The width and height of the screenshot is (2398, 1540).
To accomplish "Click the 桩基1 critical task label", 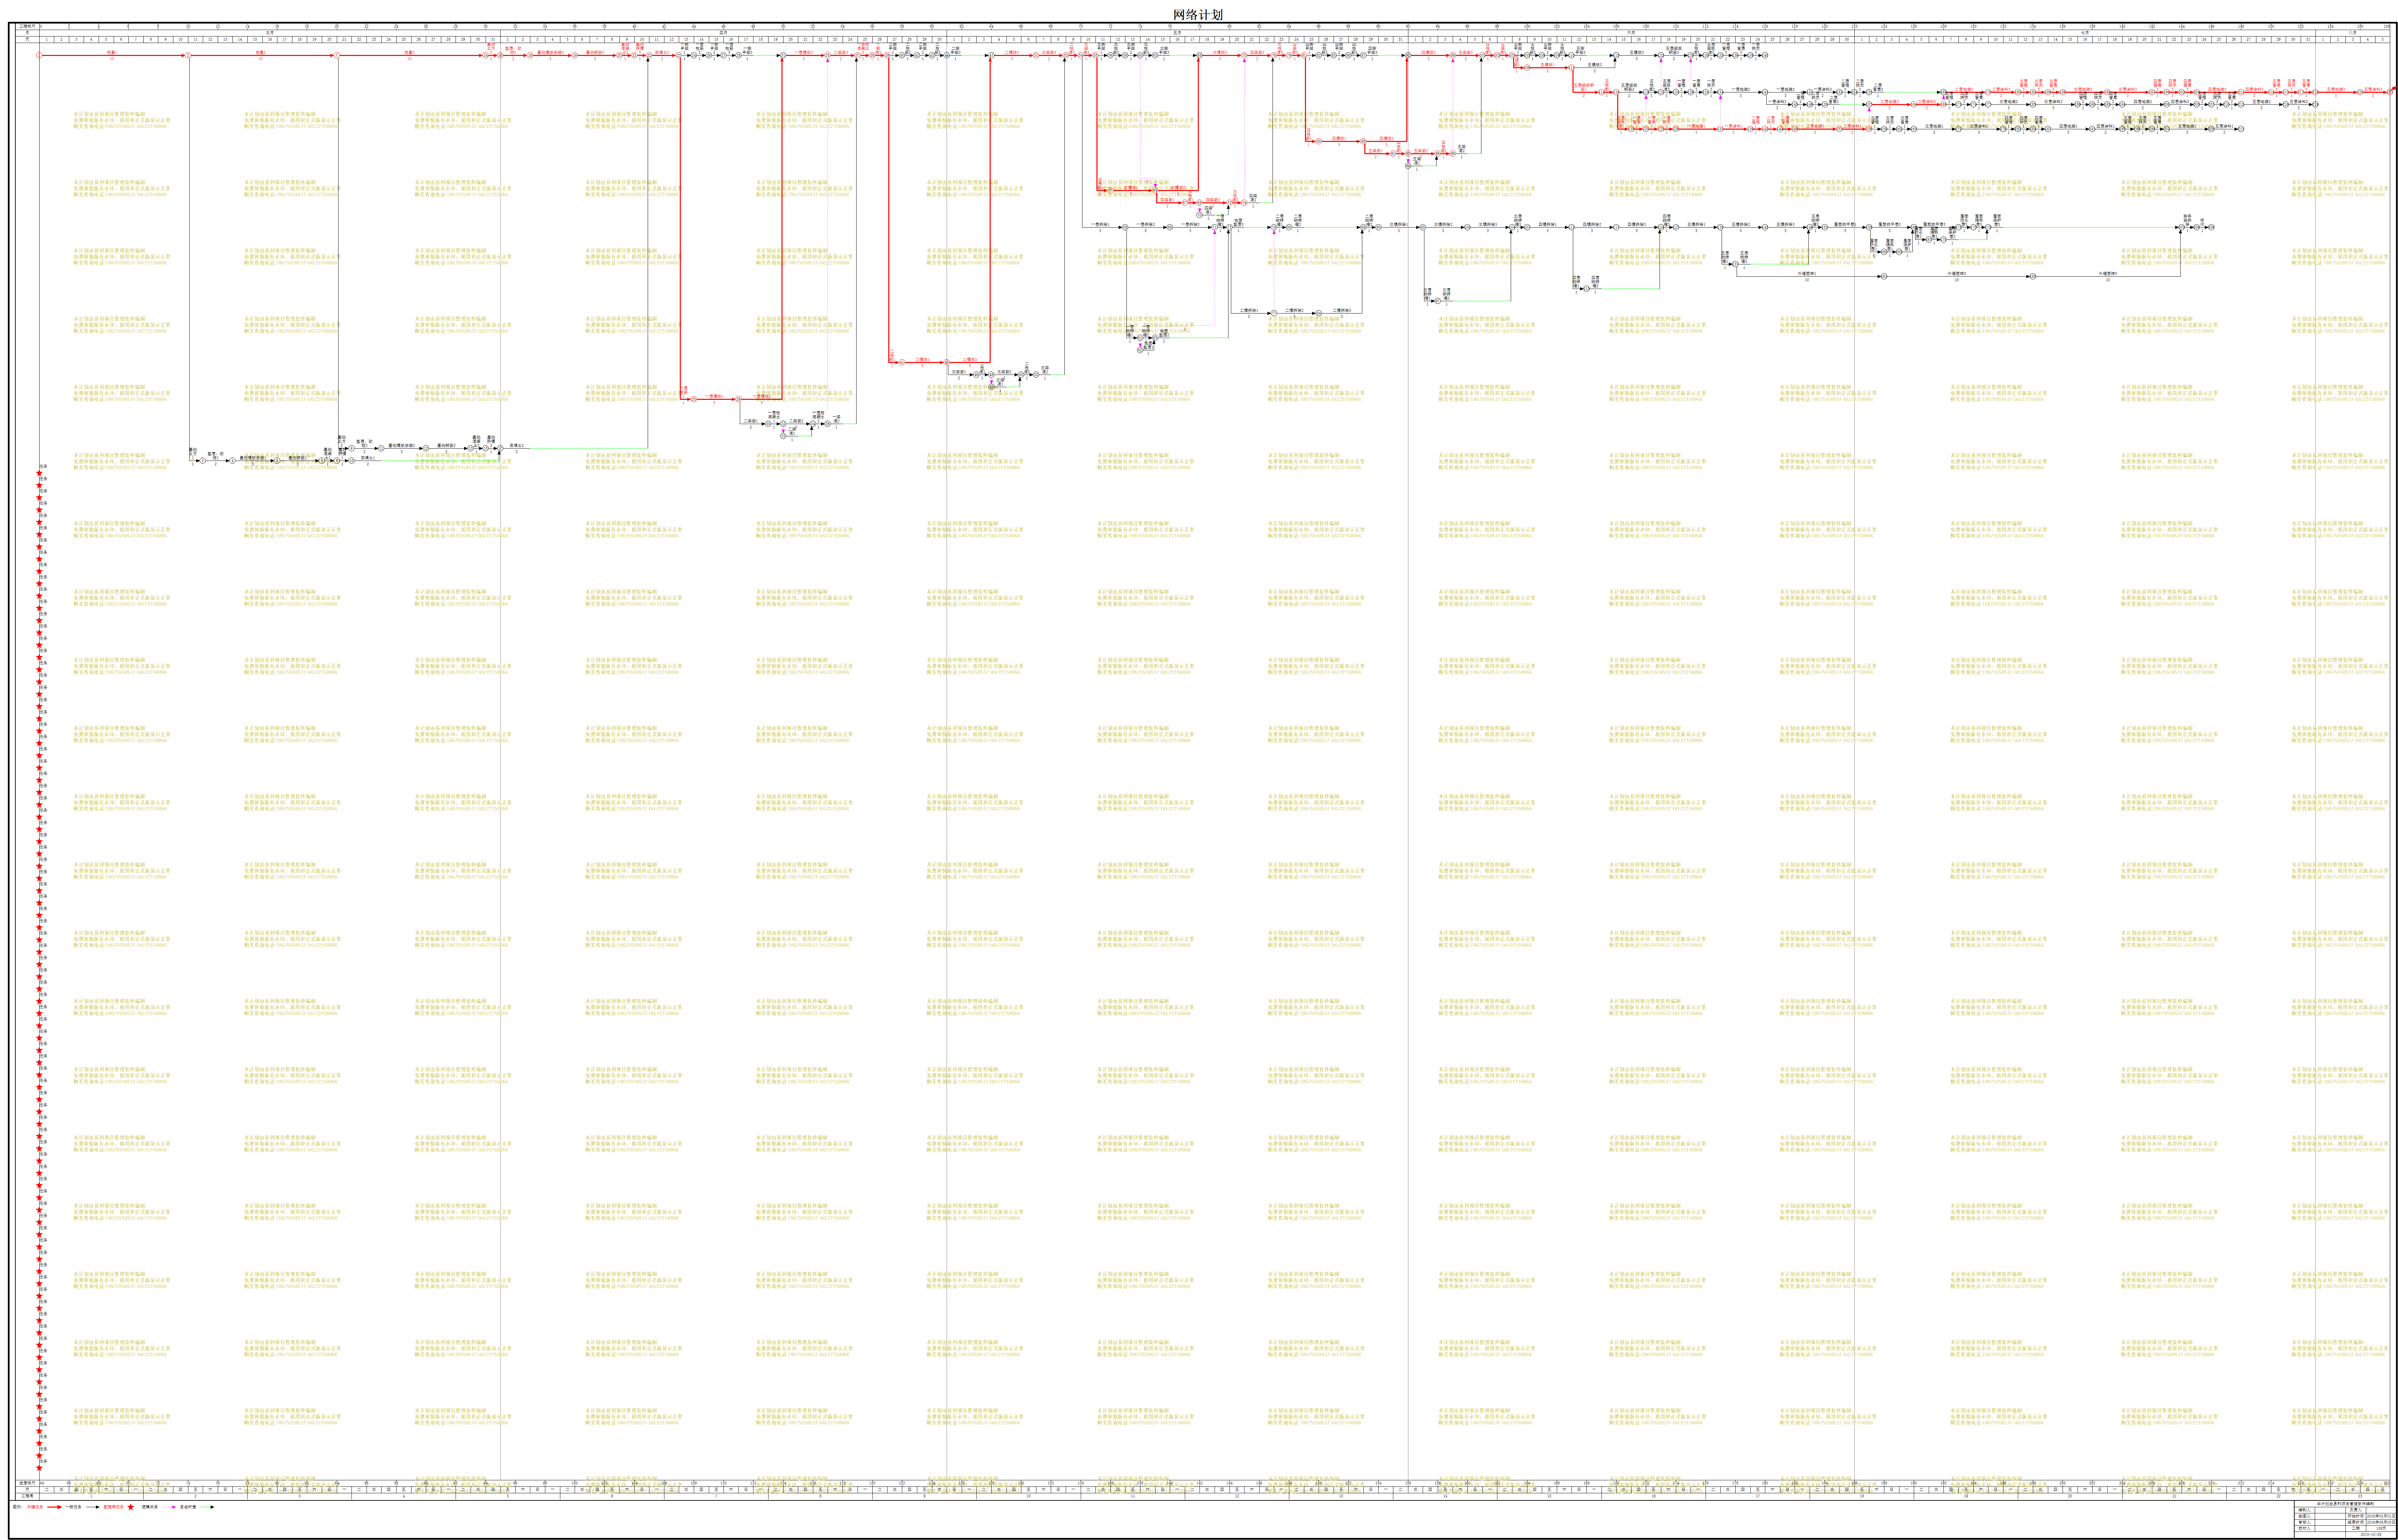I will (112, 52).
